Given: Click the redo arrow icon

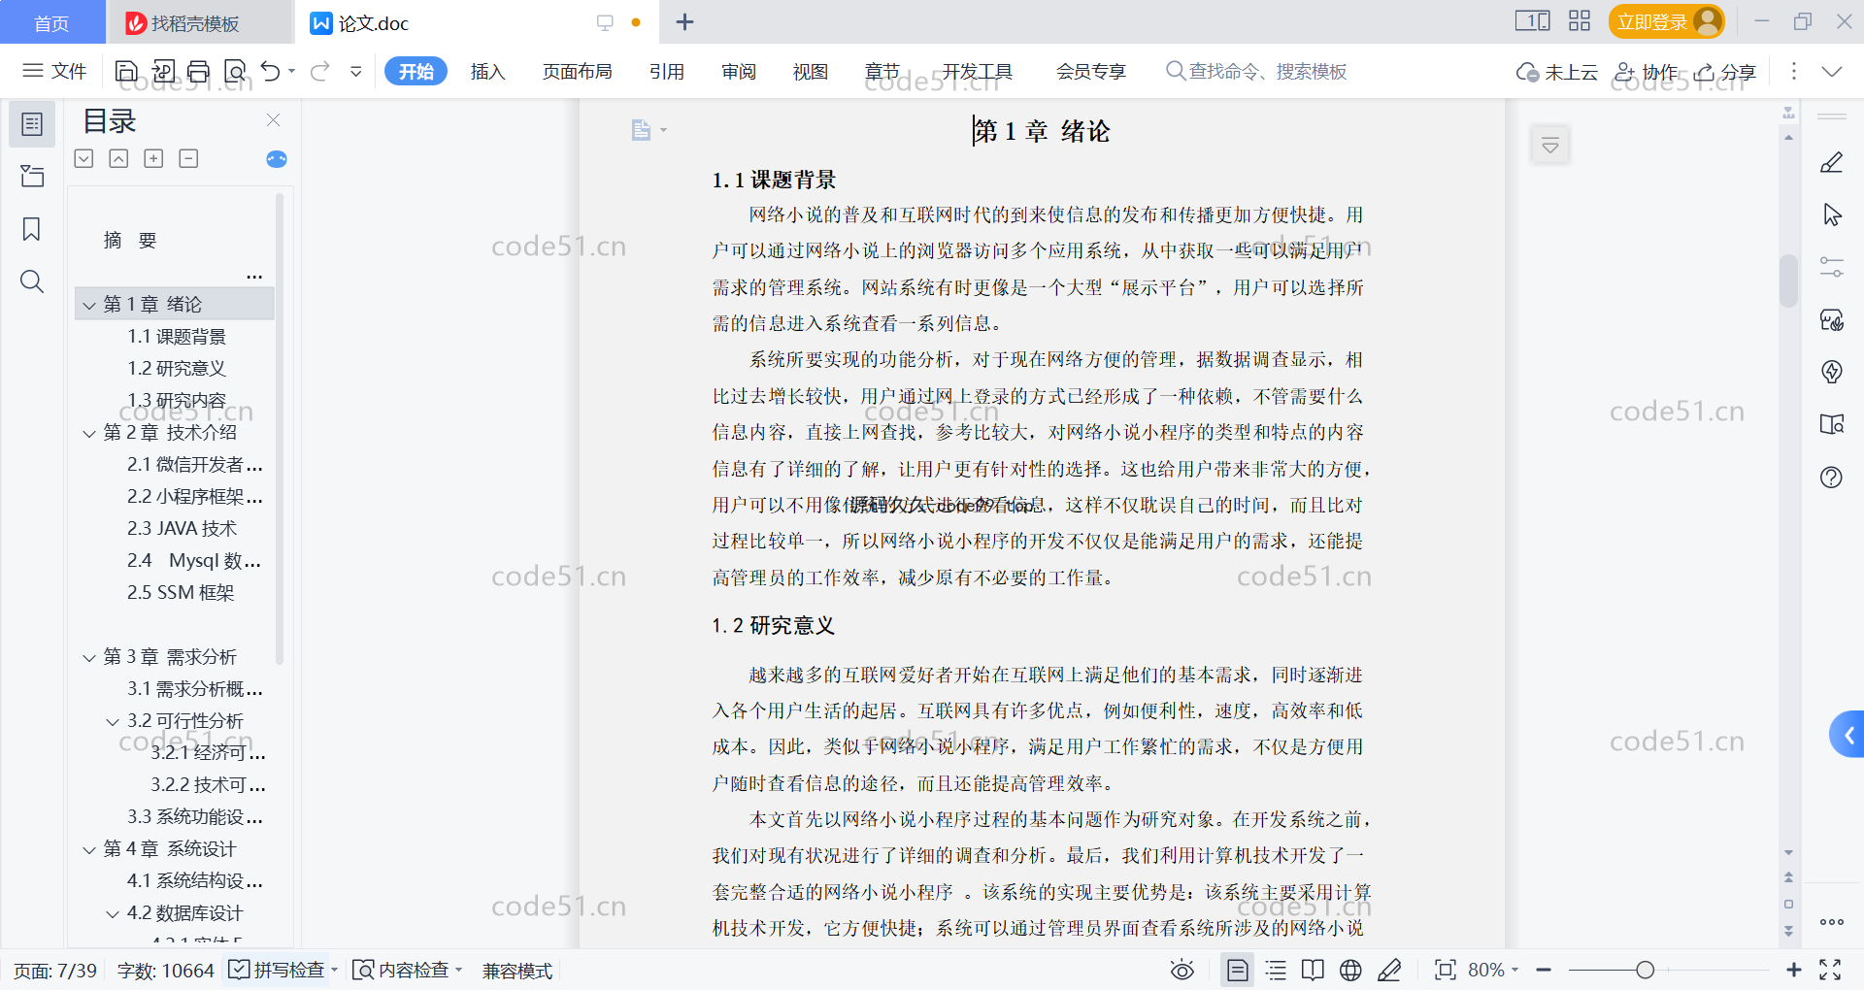Looking at the screenshot, I should 320,71.
